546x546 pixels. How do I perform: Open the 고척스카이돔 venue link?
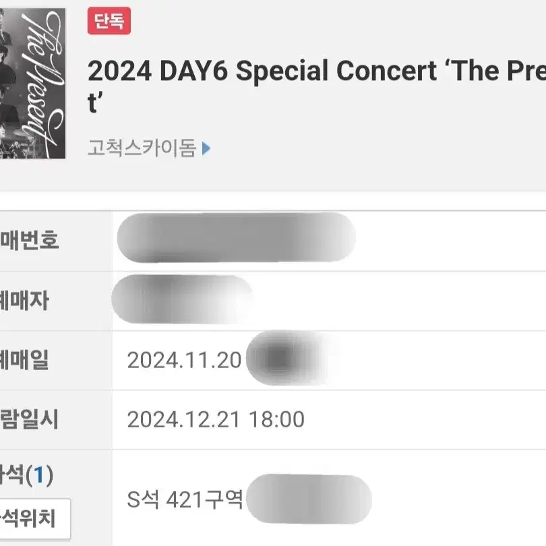[x=142, y=148]
